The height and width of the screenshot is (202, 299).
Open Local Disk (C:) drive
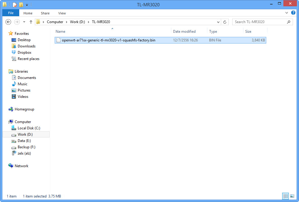29,128
